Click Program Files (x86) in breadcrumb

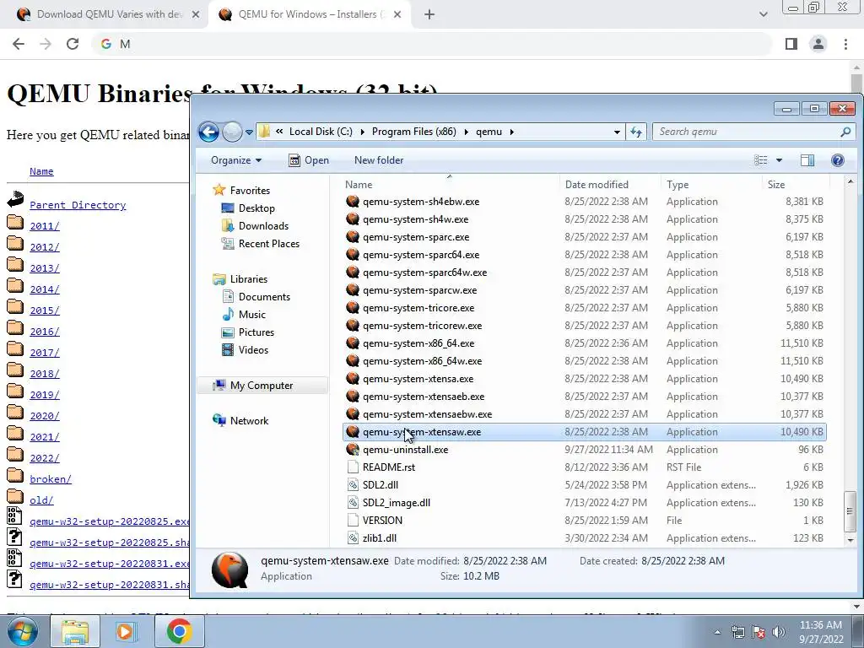click(413, 132)
